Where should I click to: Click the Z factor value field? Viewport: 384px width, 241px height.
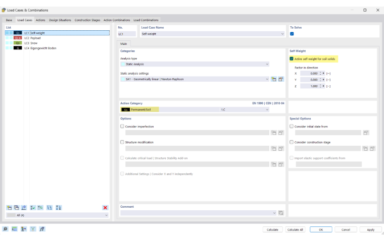tap(309, 86)
